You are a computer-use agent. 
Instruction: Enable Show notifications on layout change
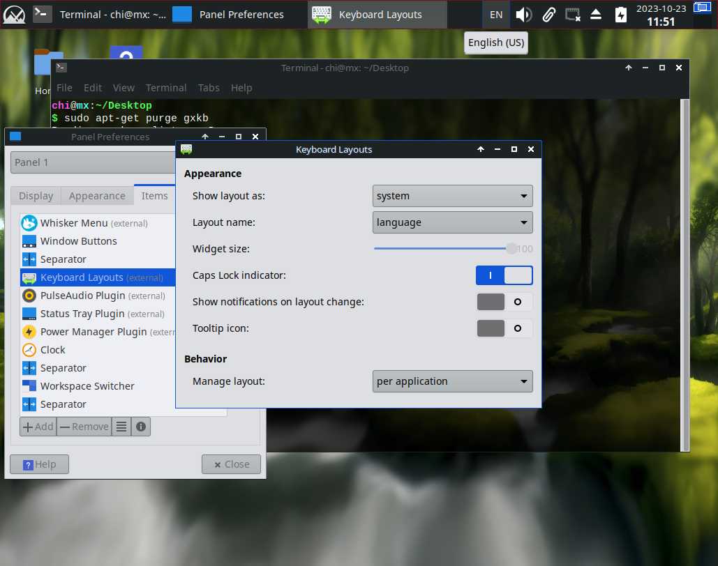pyautogui.click(x=504, y=302)
